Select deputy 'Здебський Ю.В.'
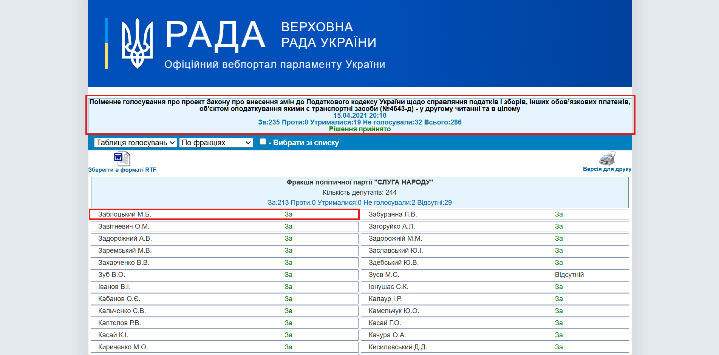The width and height of the screenshot is (719, 355). click(x=394, y=263)
